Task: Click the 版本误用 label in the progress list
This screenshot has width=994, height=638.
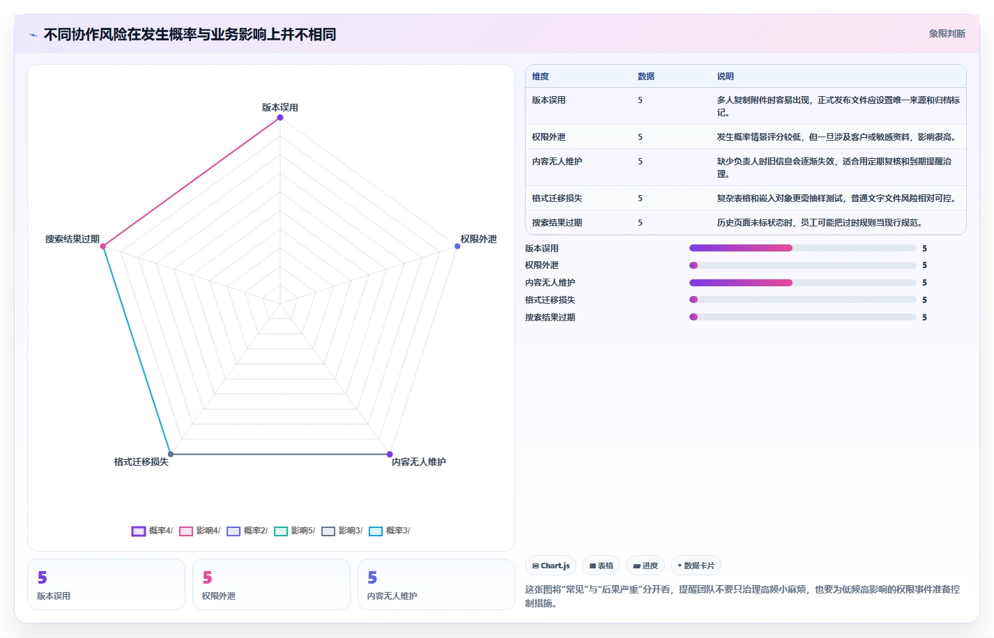Action: 542,249
